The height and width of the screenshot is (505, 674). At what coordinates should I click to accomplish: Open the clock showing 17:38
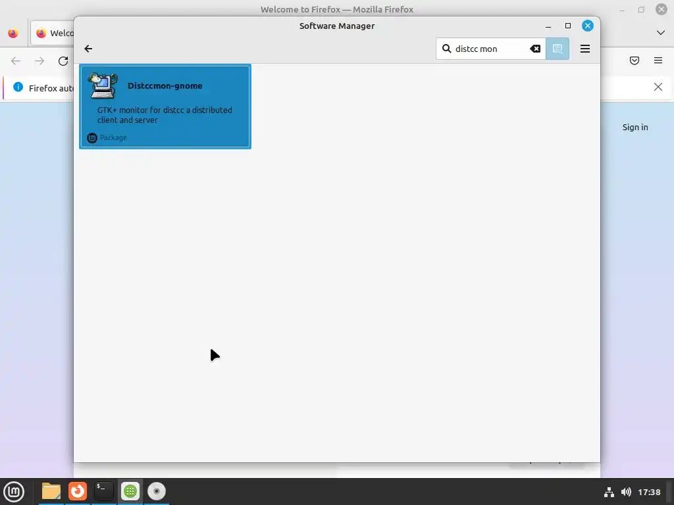[649, 492]
